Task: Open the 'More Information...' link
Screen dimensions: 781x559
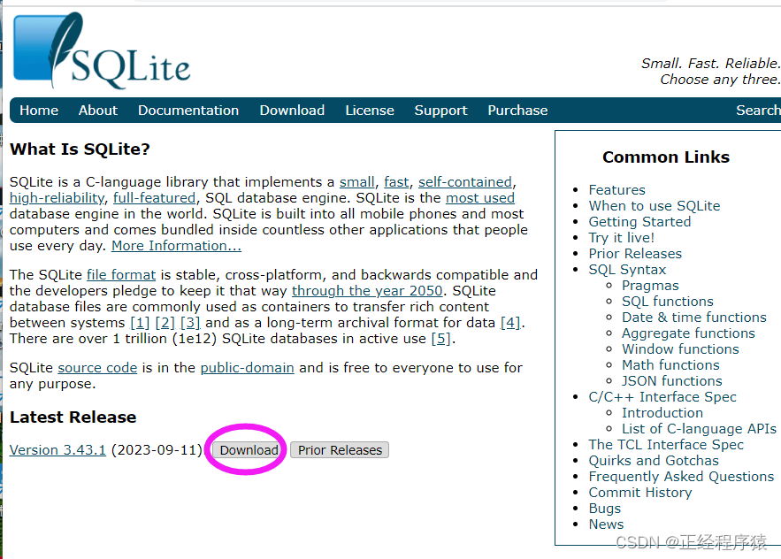Action: point(176,246)
